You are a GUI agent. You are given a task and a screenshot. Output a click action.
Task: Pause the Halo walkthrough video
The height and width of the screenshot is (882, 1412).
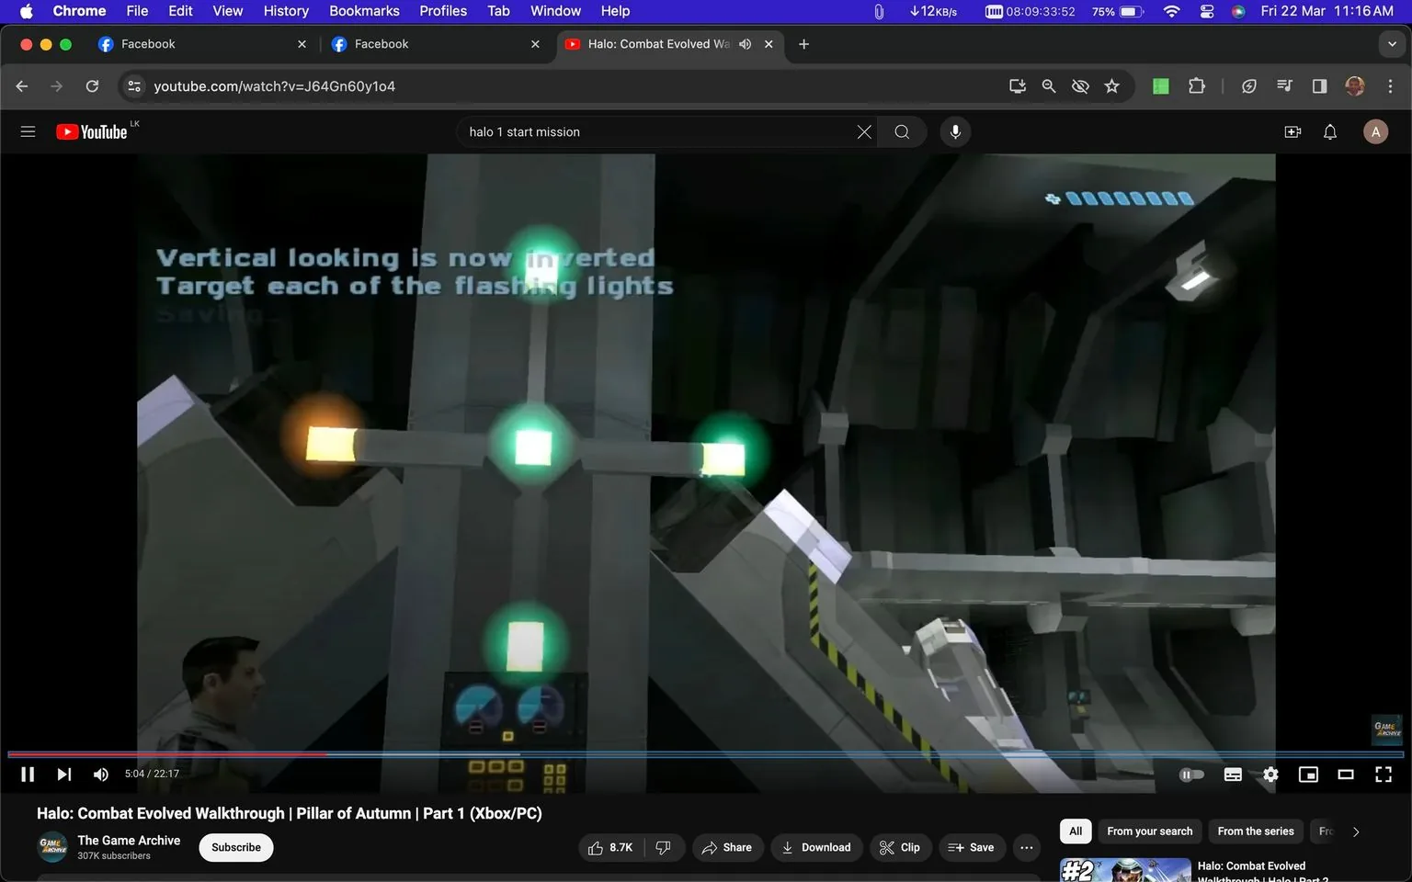[x=27, y=774]
